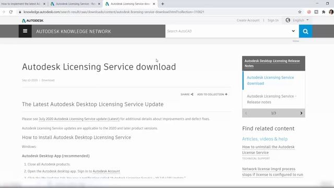Go to next collection page arrow

(x=301, y=113)
